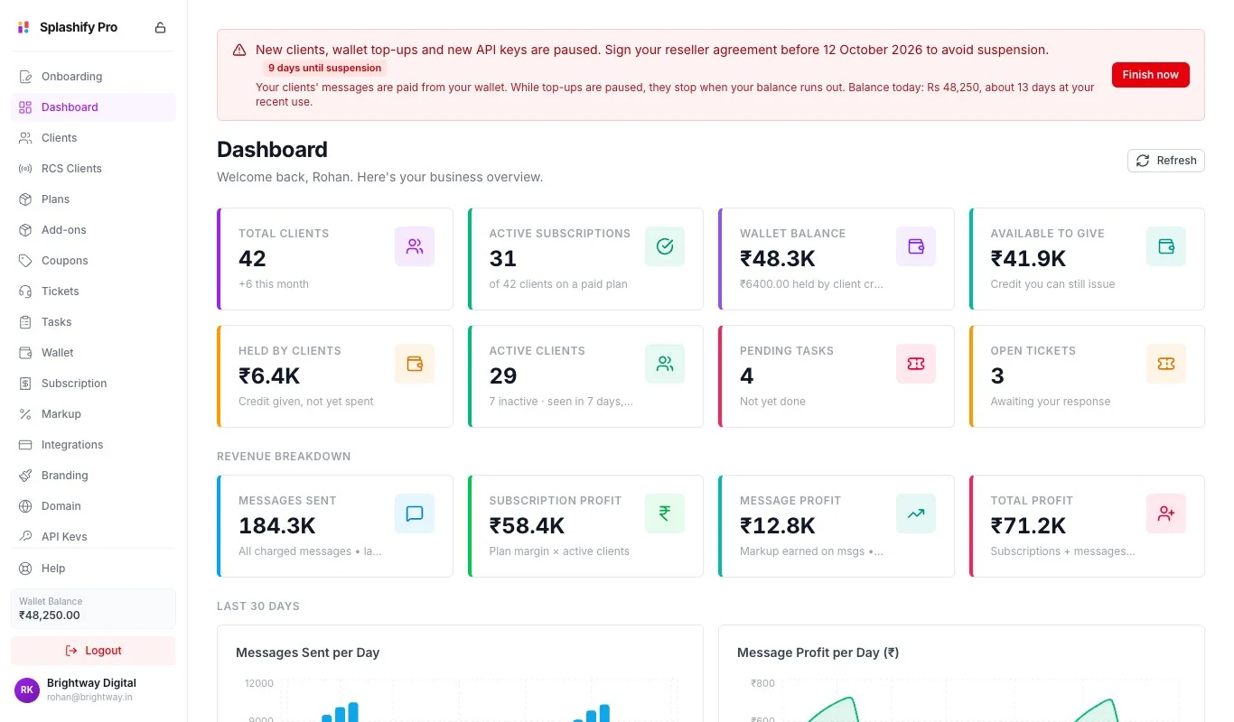Click the Held by Clients wallet icon
Viewport: 1234px width, 722px height.
click(x=415, y=364)
